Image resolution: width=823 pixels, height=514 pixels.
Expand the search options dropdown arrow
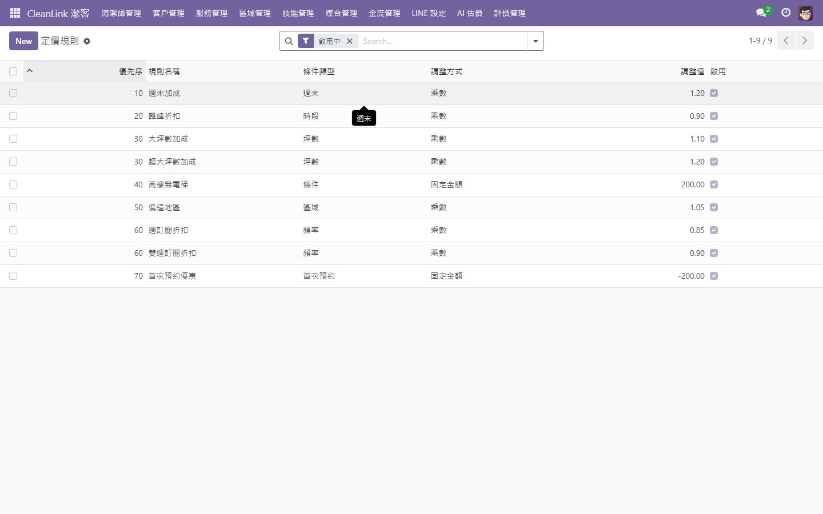tap(536, 41)
